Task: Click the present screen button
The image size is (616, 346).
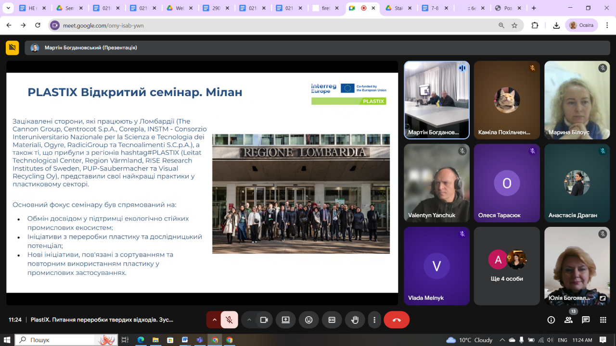Action: tap(286, 320)
